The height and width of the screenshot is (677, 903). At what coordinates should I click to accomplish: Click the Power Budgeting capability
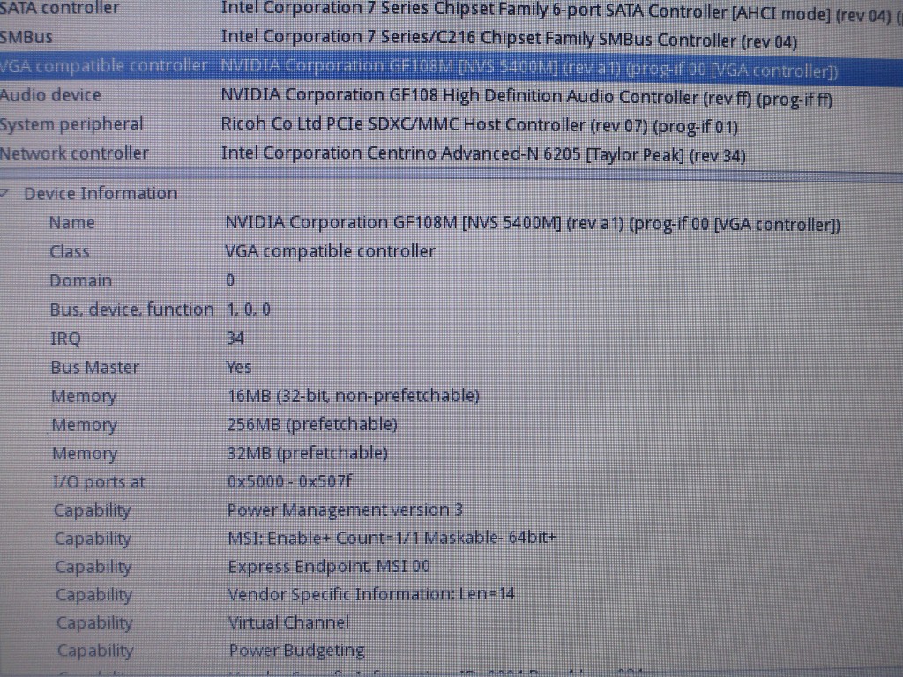point(296,651)
